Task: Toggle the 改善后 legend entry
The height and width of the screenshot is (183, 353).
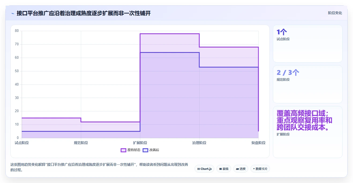Action: [x=151, y=150]
